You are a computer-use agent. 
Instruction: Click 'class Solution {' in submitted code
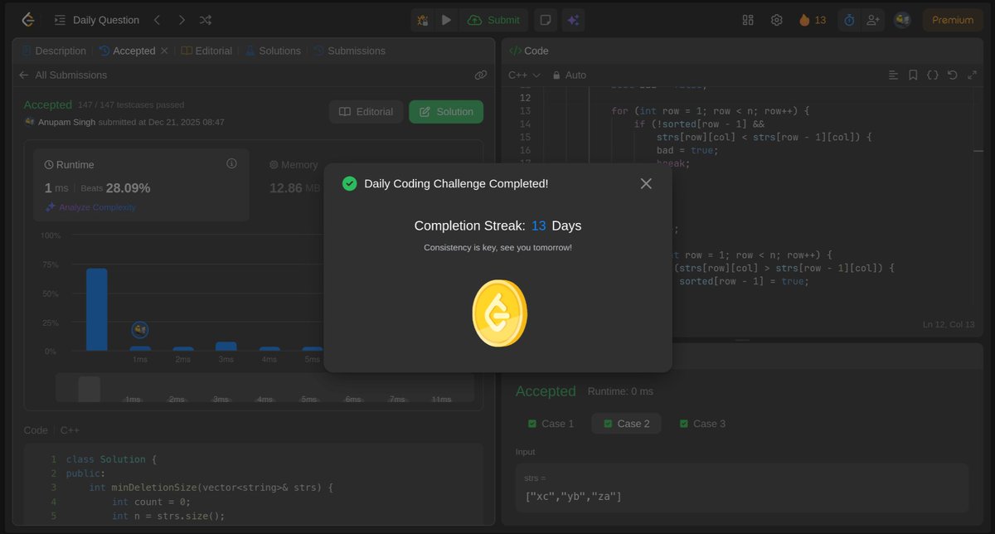111,459
